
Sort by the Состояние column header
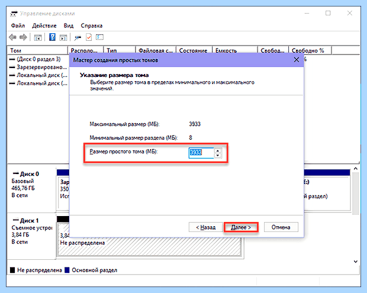point(194,50)
